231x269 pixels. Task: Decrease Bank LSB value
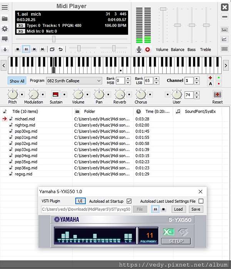(156, 83)
